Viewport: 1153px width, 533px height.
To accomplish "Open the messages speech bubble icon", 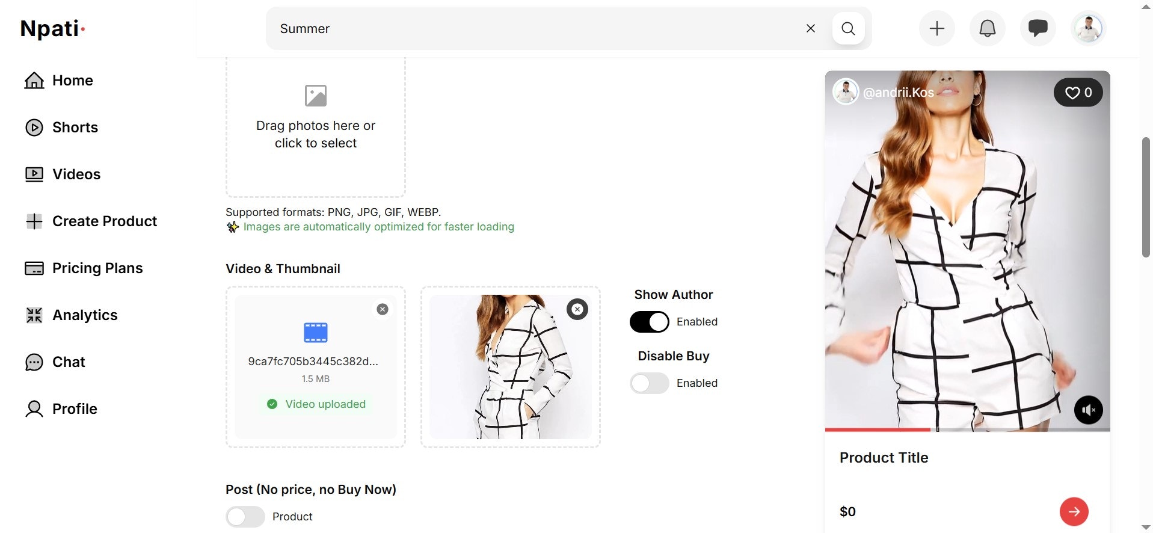I will click(x=1038, y=28).
